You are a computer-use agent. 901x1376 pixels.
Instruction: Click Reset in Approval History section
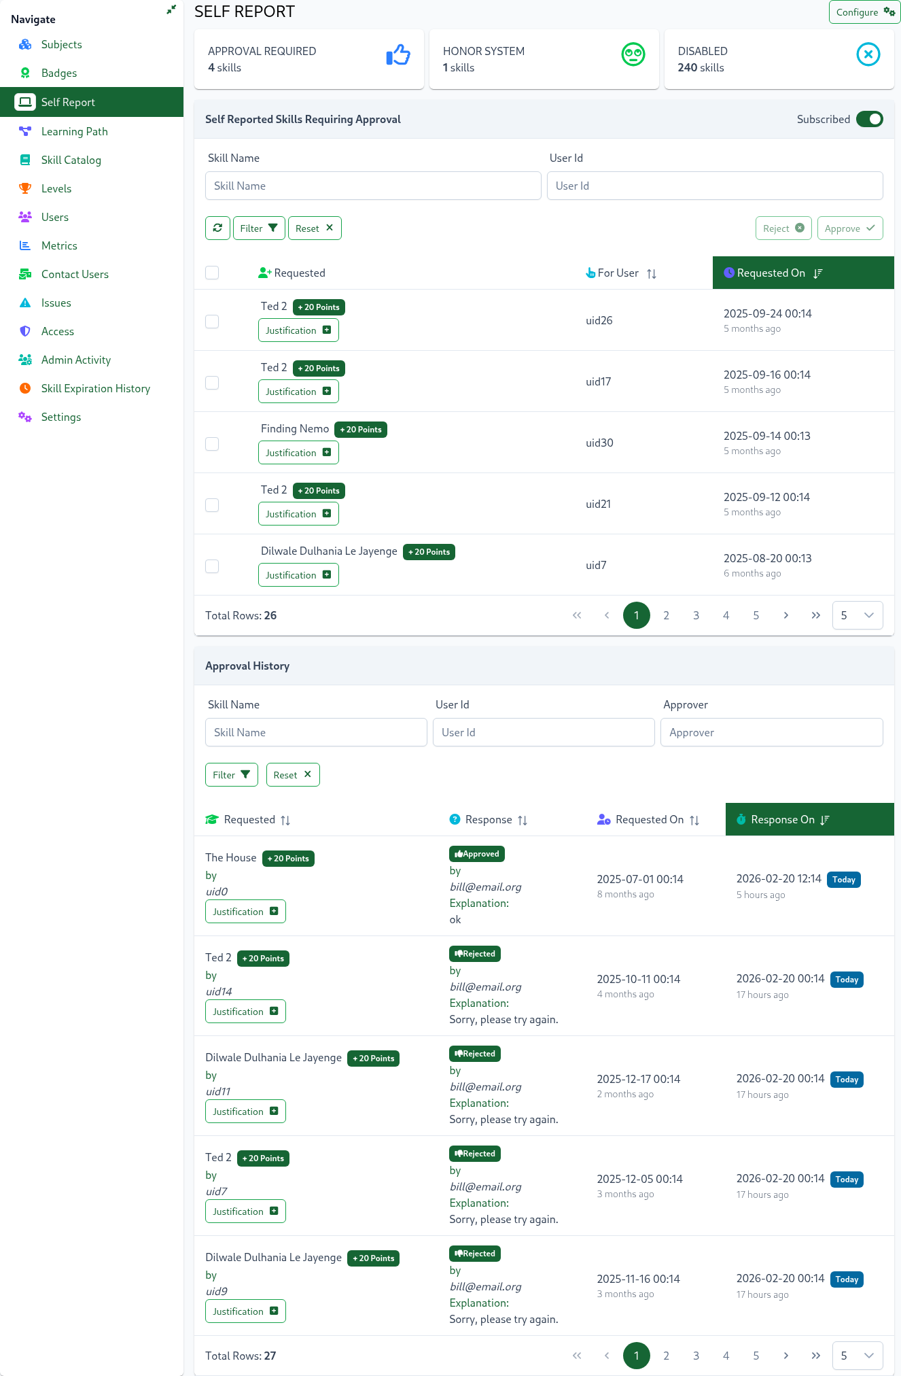293,775
